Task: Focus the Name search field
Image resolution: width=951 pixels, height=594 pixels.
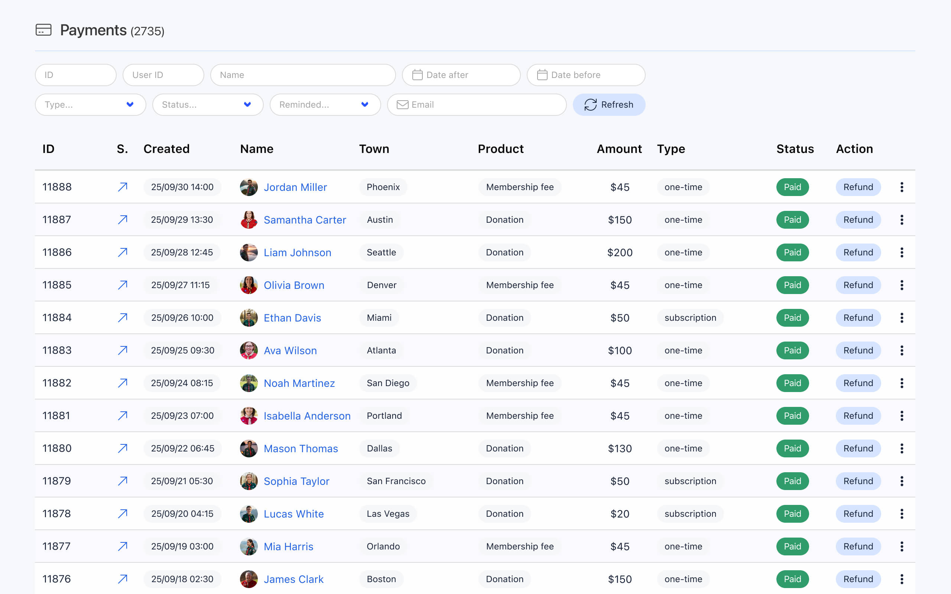Action: tap(303, 75)
